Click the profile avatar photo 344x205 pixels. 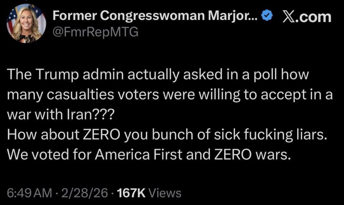click(26, 24)
